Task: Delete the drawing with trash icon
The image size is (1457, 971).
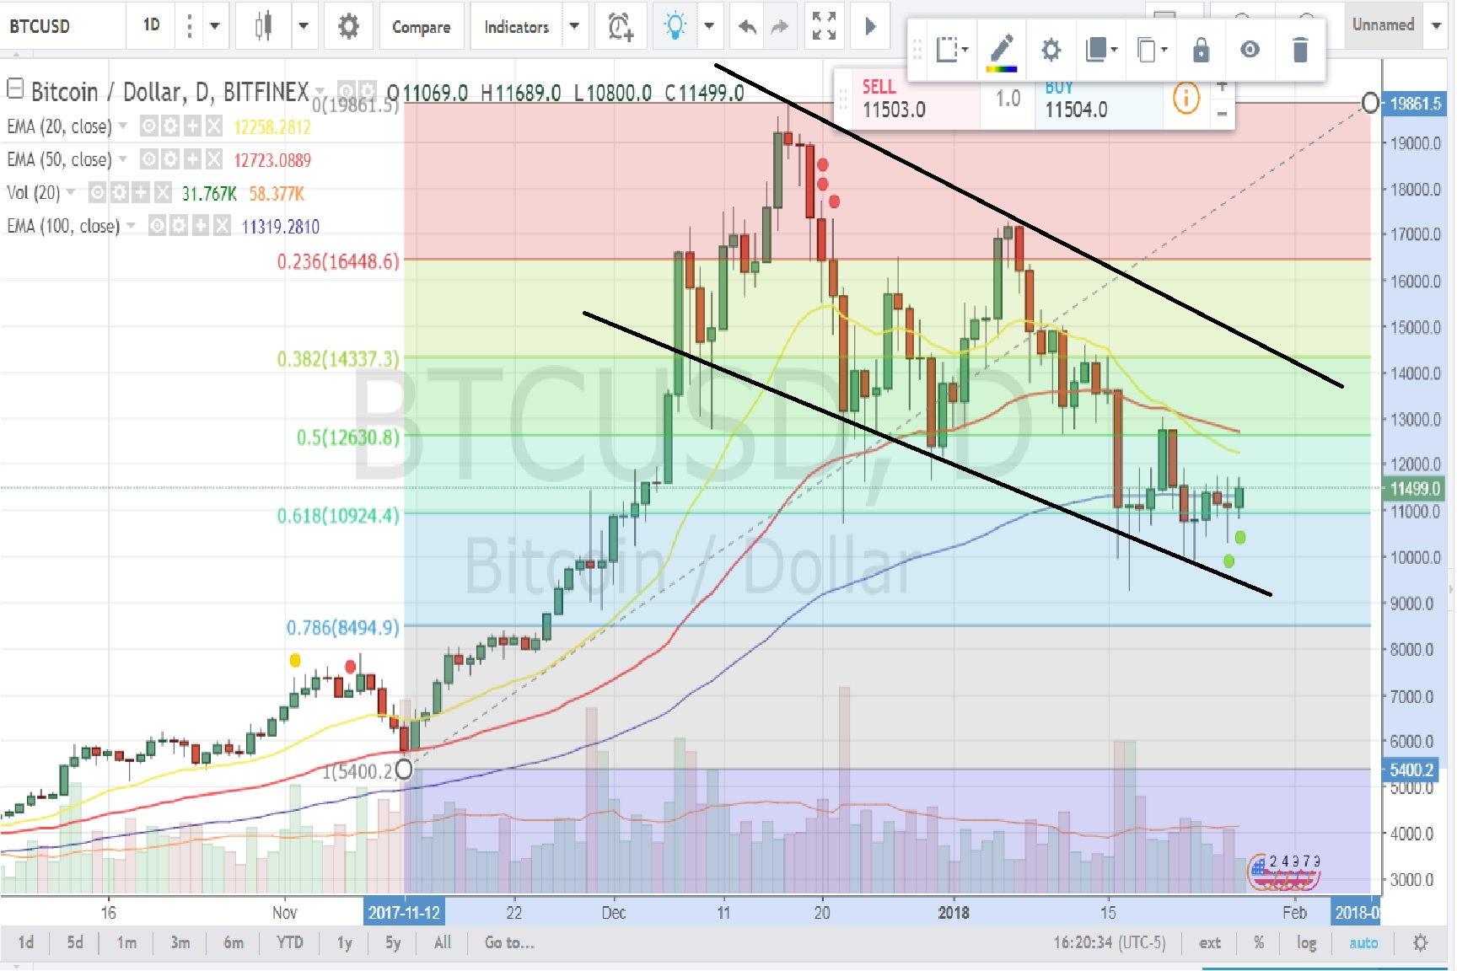Action: (1300, 50)
